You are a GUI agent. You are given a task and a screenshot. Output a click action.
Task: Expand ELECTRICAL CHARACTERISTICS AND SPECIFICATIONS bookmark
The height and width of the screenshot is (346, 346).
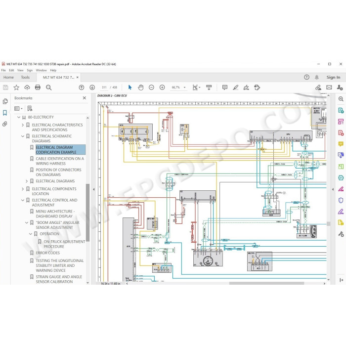23,125
